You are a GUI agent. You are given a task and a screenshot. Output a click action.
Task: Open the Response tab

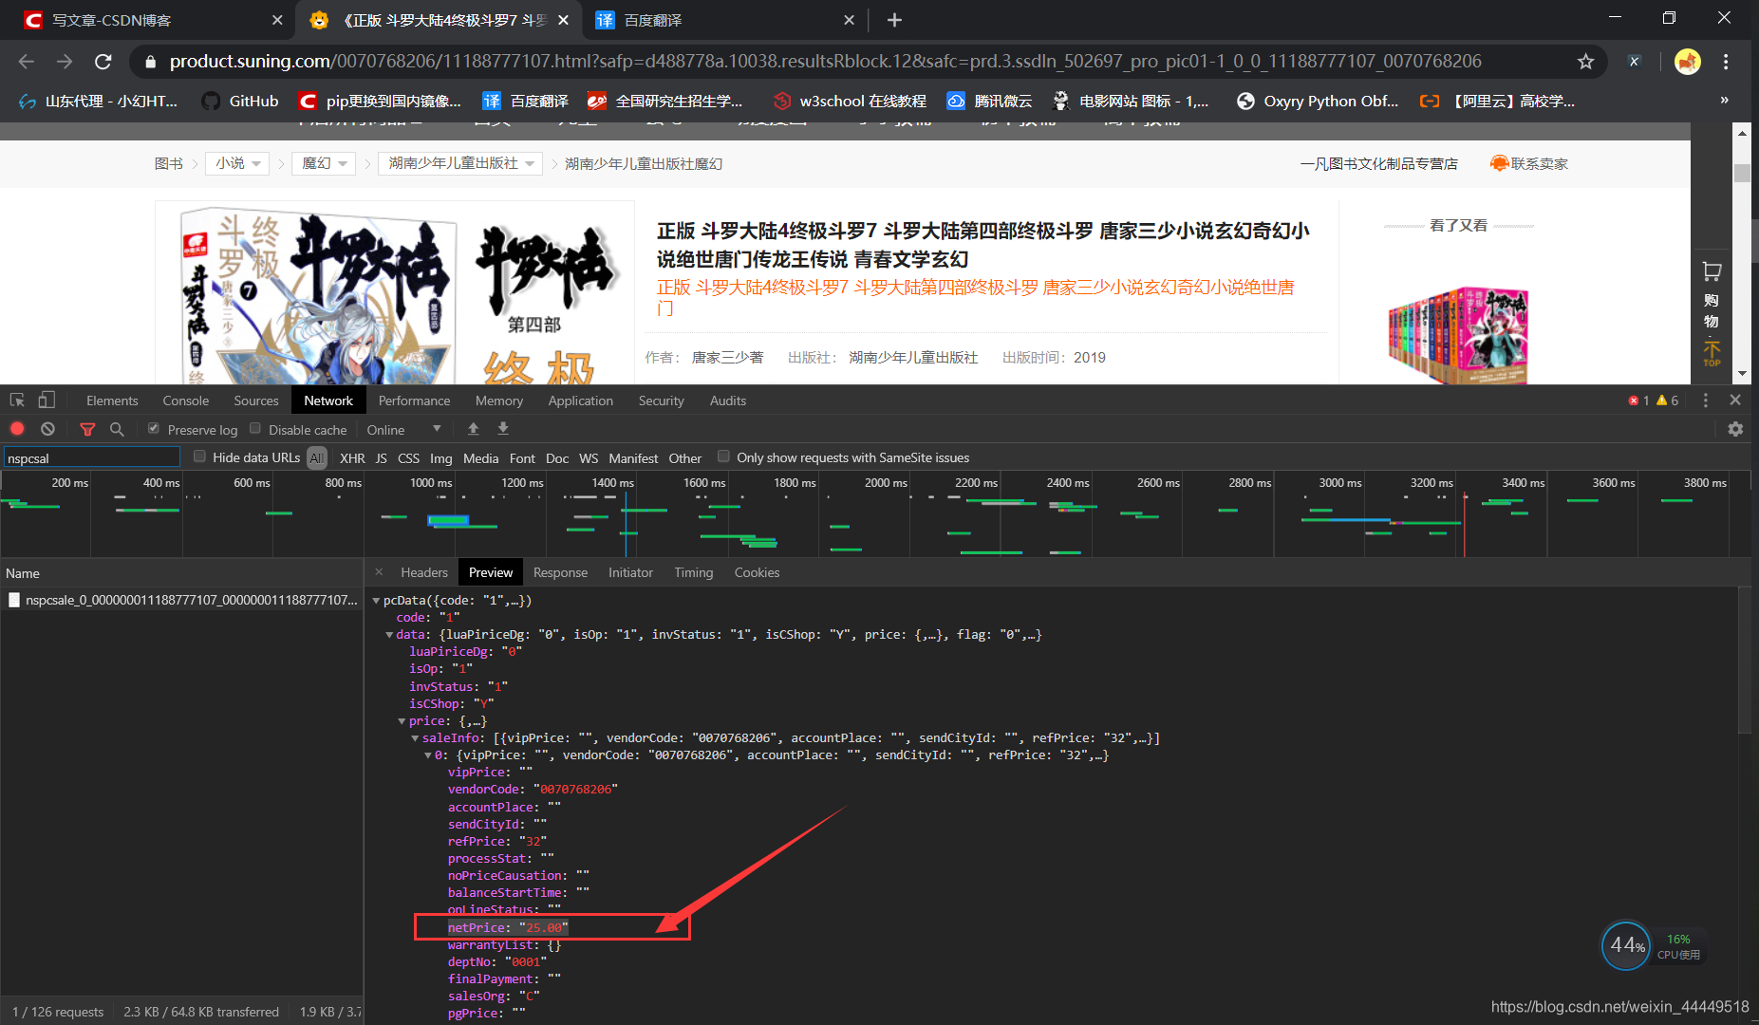click(560, 572)
